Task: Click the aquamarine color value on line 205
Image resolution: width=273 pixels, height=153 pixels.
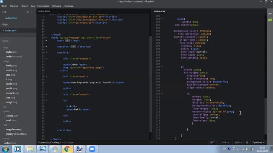Action: coord(220,82)
